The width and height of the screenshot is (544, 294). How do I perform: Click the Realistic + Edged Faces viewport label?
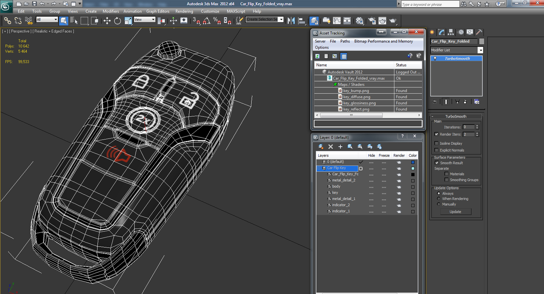coord(53,31)
